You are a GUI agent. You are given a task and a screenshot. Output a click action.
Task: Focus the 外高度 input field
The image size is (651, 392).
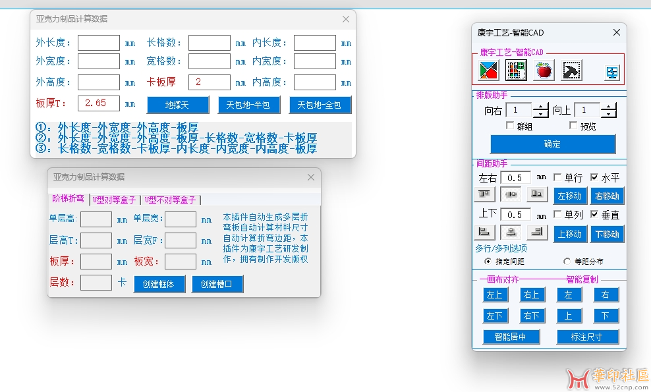click(x=99, y=82)
